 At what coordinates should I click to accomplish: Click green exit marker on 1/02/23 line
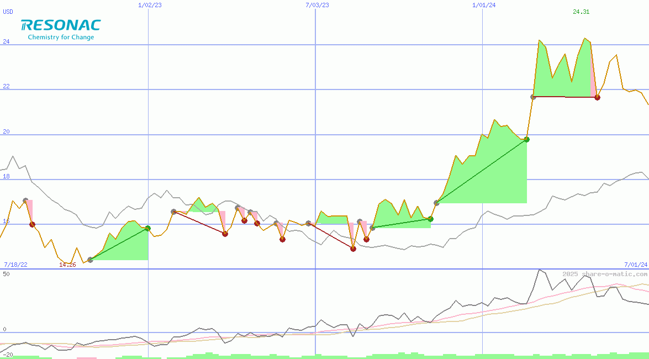coord(148,228)
